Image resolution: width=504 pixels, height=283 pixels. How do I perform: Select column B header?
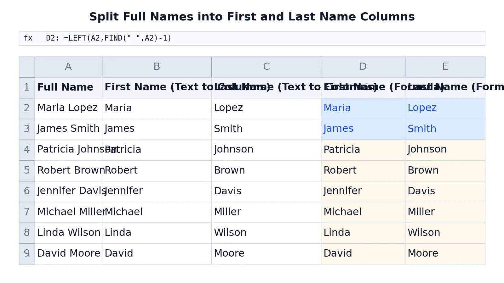click(157, 67)
